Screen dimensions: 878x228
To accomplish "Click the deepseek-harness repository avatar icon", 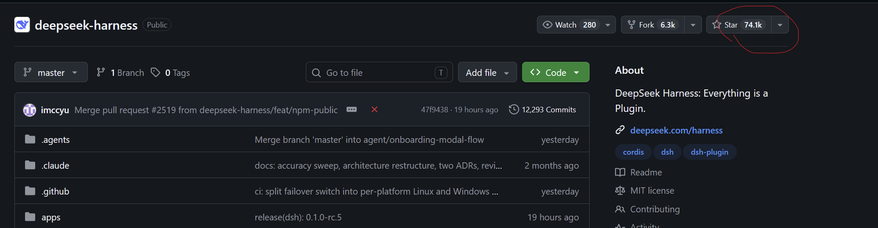I will coord(22,25).
